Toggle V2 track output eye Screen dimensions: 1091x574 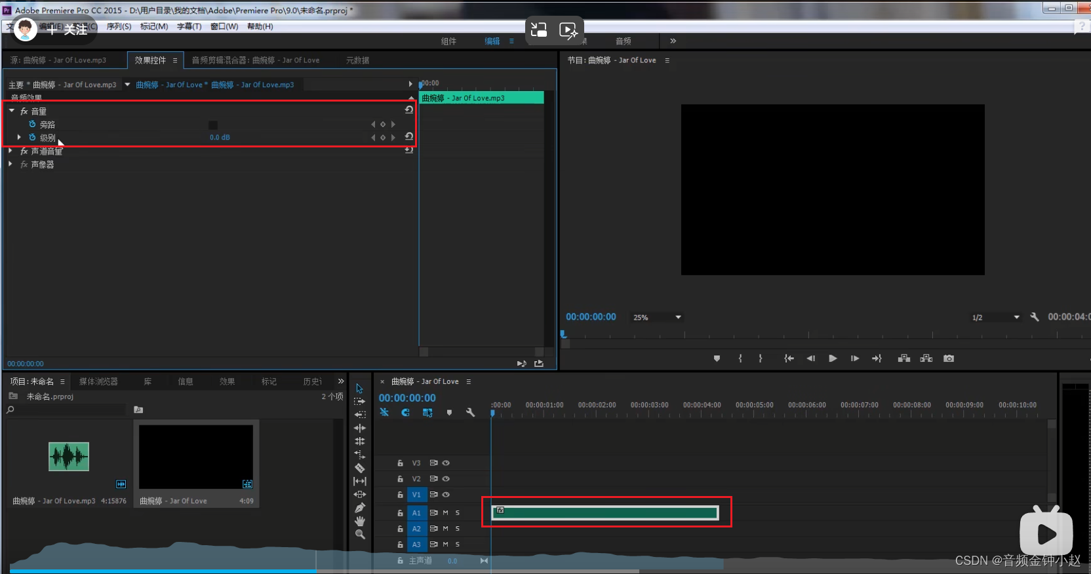(446, 478)
